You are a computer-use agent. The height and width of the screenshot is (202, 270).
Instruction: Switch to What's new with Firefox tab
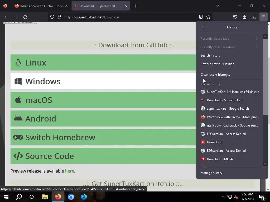[x=41, y=6]
